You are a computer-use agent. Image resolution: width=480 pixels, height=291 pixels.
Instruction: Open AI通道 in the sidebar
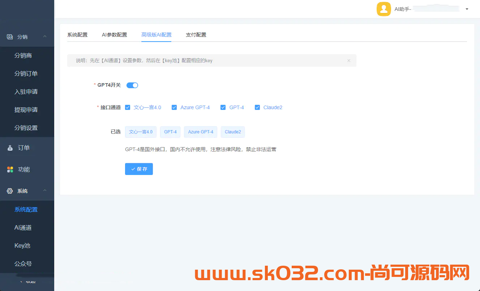(x=27, y=228)
